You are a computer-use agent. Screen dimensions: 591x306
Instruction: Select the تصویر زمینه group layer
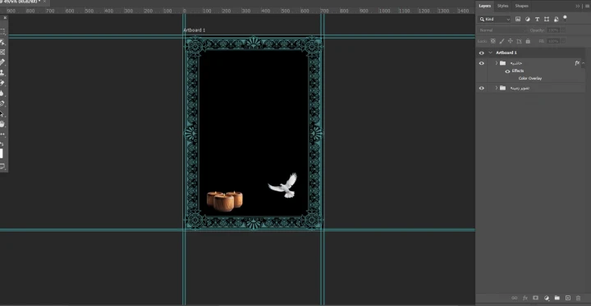click(x=531, y=88)
